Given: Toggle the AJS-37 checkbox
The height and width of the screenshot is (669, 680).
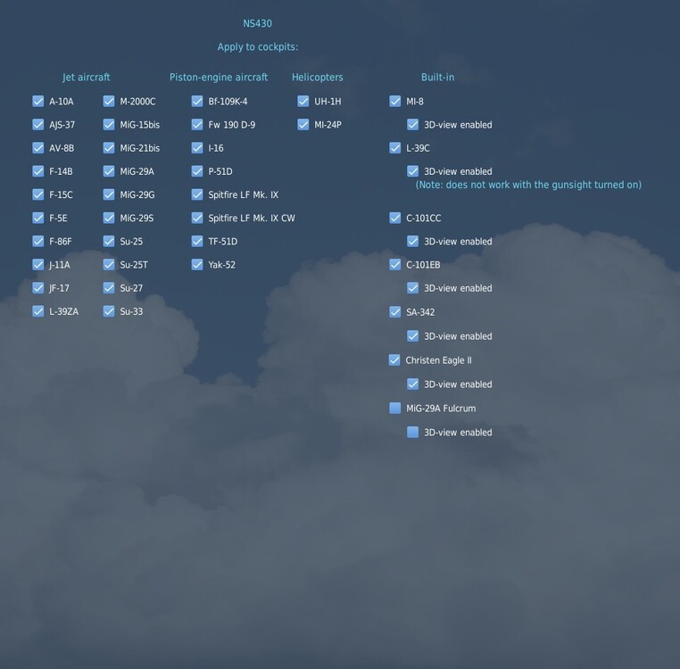Looking at the screenshot, I should point(38,125).
